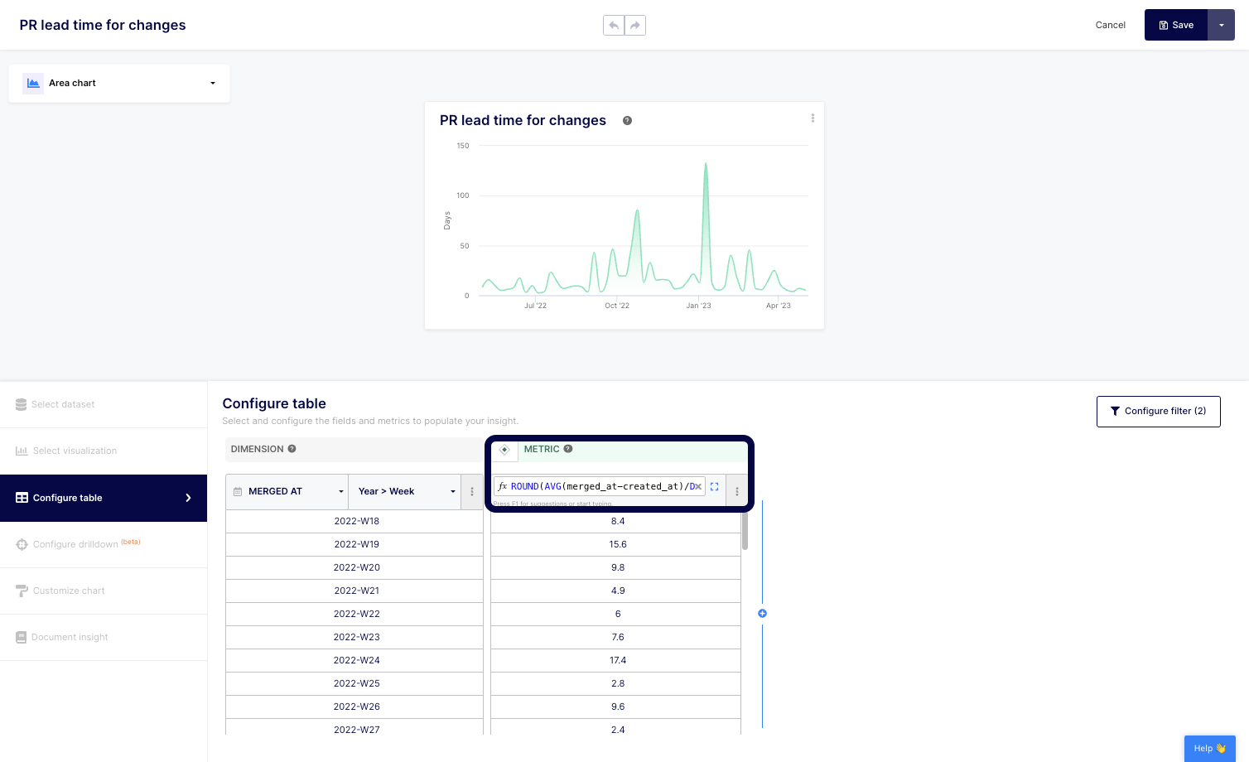Click the Cancel link
Image resolution: width=1249 pixels, height=762 pixels.
(1110, 26)
